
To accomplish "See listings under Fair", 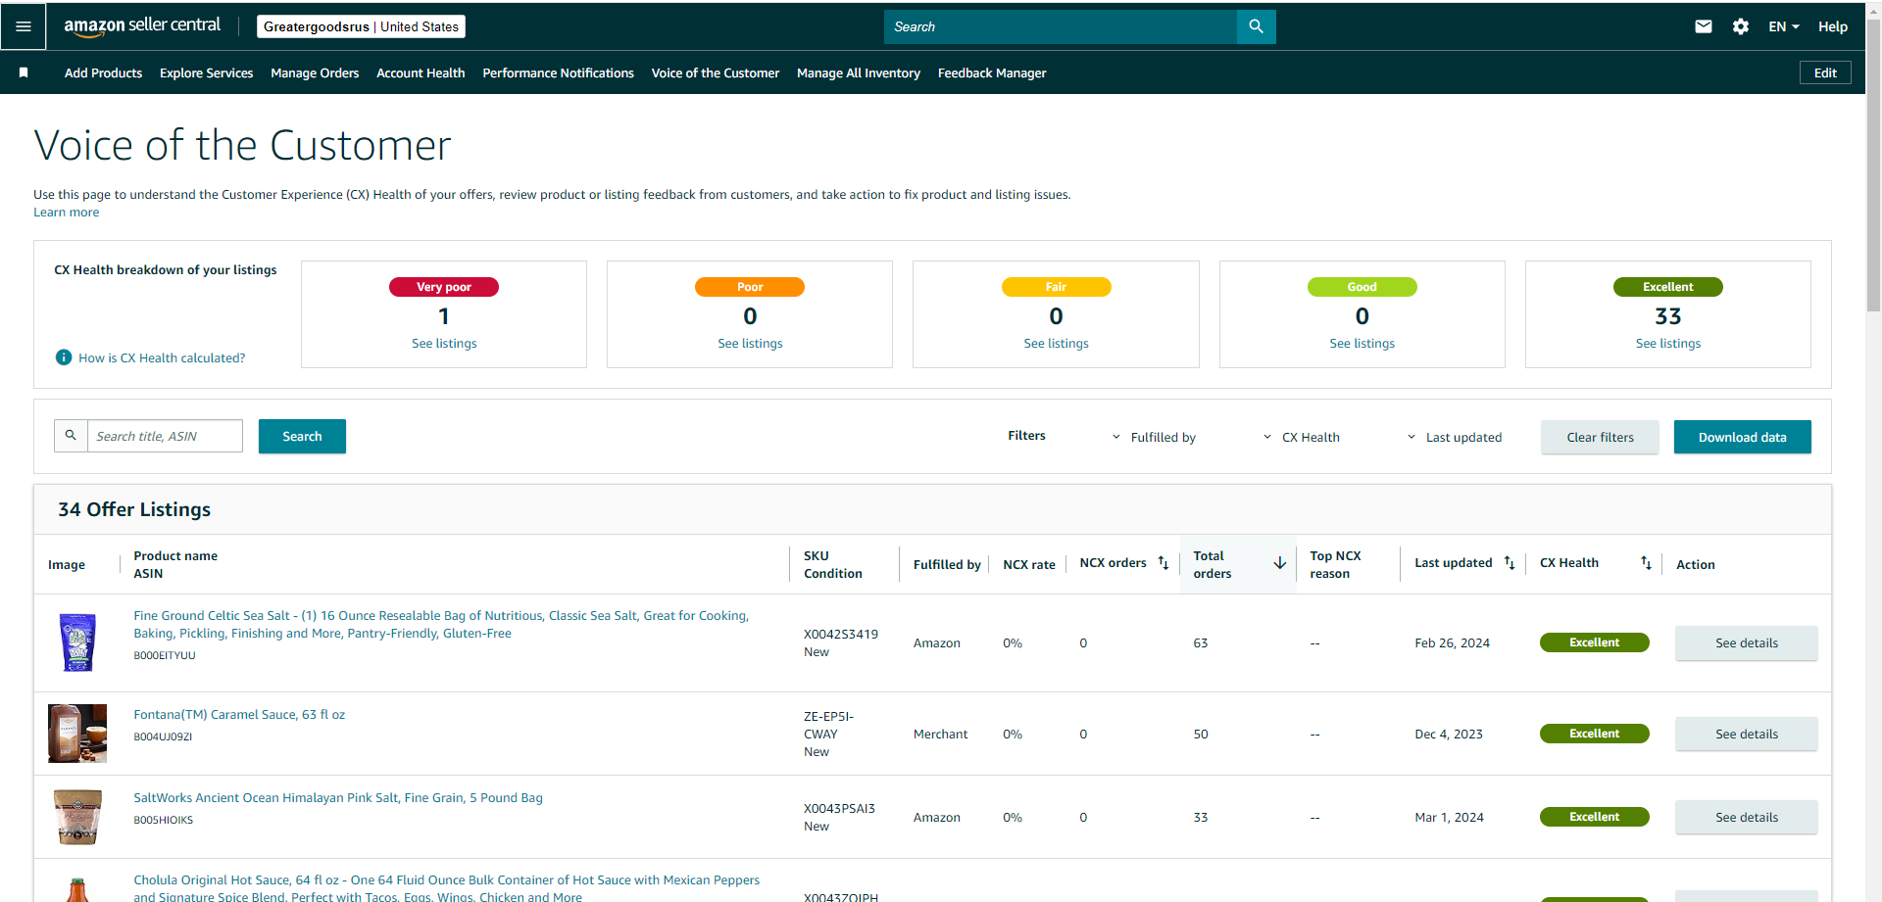I will pos(1056,343).
